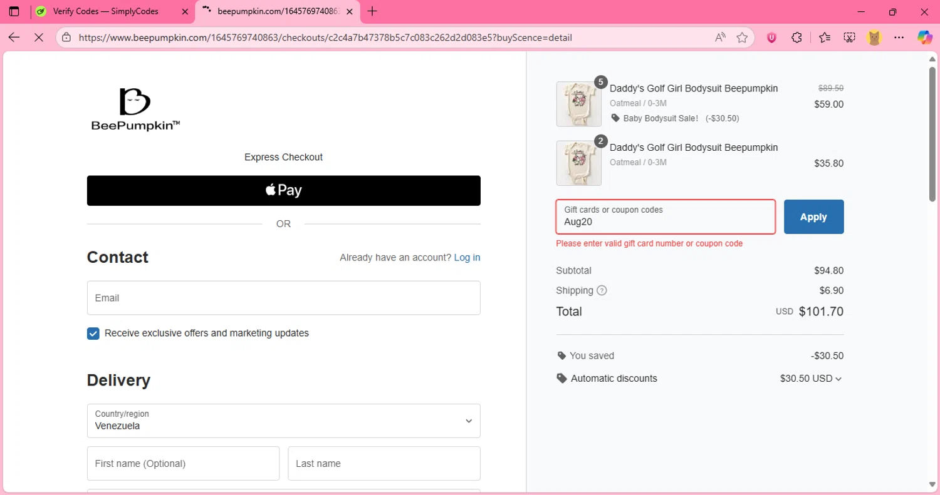Click the crossed-out $89.50 price

click(x=831, y=88)
